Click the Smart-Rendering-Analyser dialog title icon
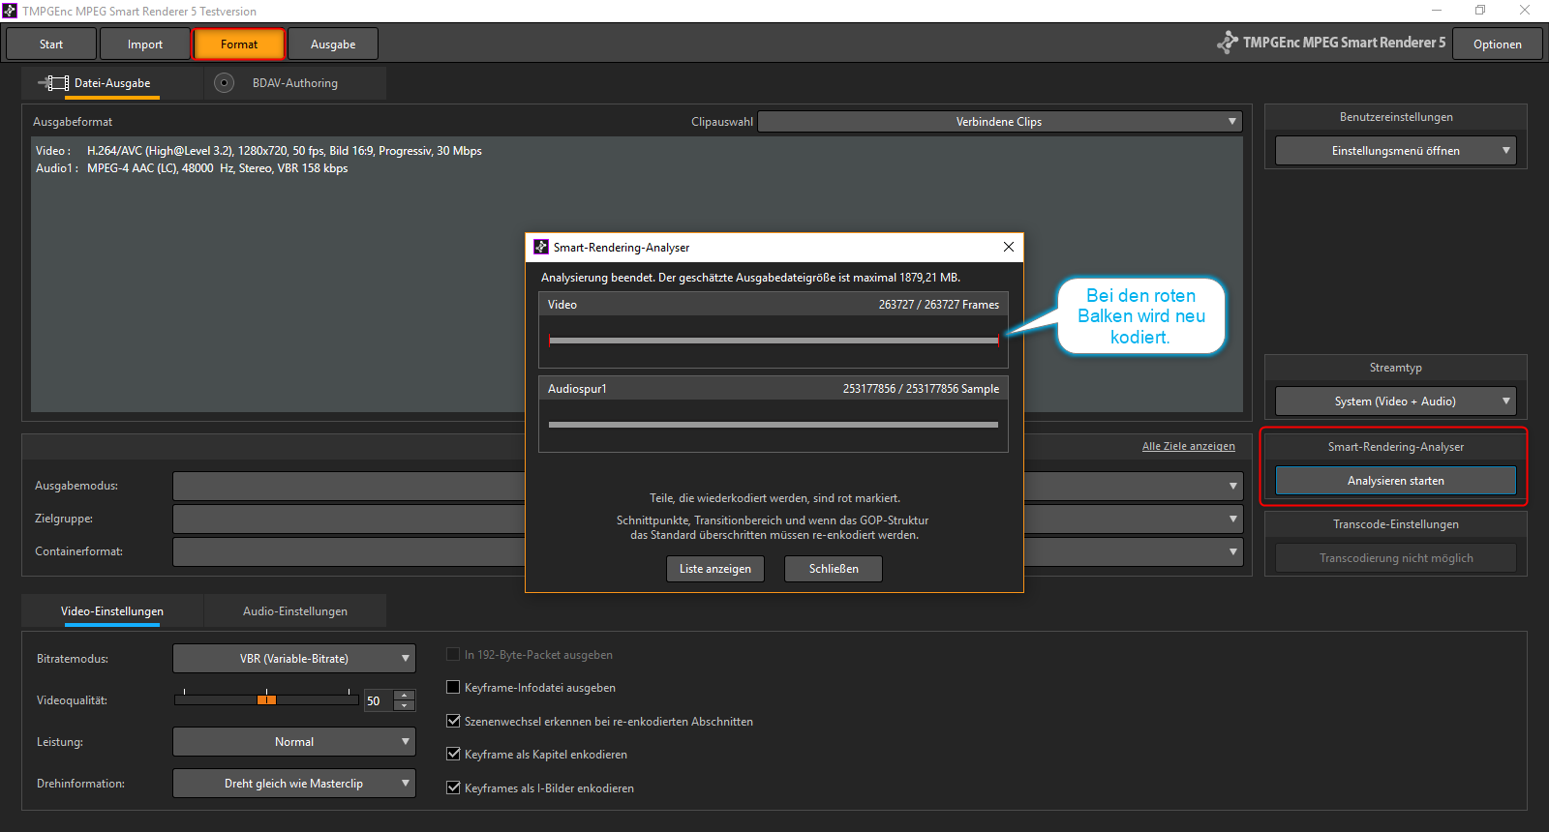This screenshot has width=1549, height=832. 541,247
